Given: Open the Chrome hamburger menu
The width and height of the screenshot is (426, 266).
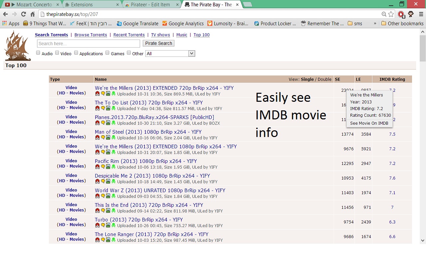Looking at the screenshot, I should tap(421, 14).
